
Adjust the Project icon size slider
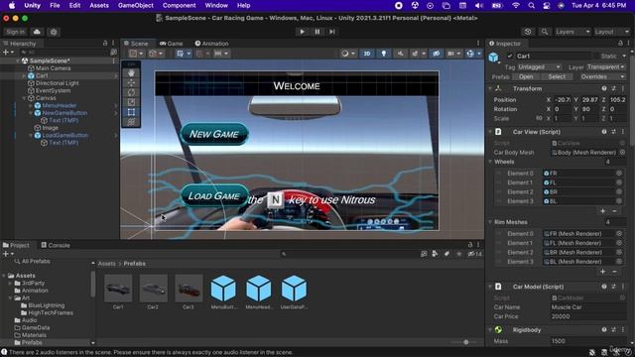click(466, 342)
